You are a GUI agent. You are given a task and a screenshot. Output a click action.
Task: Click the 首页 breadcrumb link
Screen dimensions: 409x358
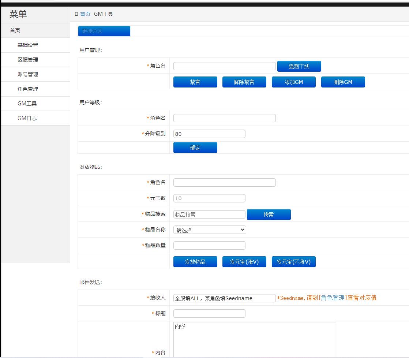[x=85, y=14]
